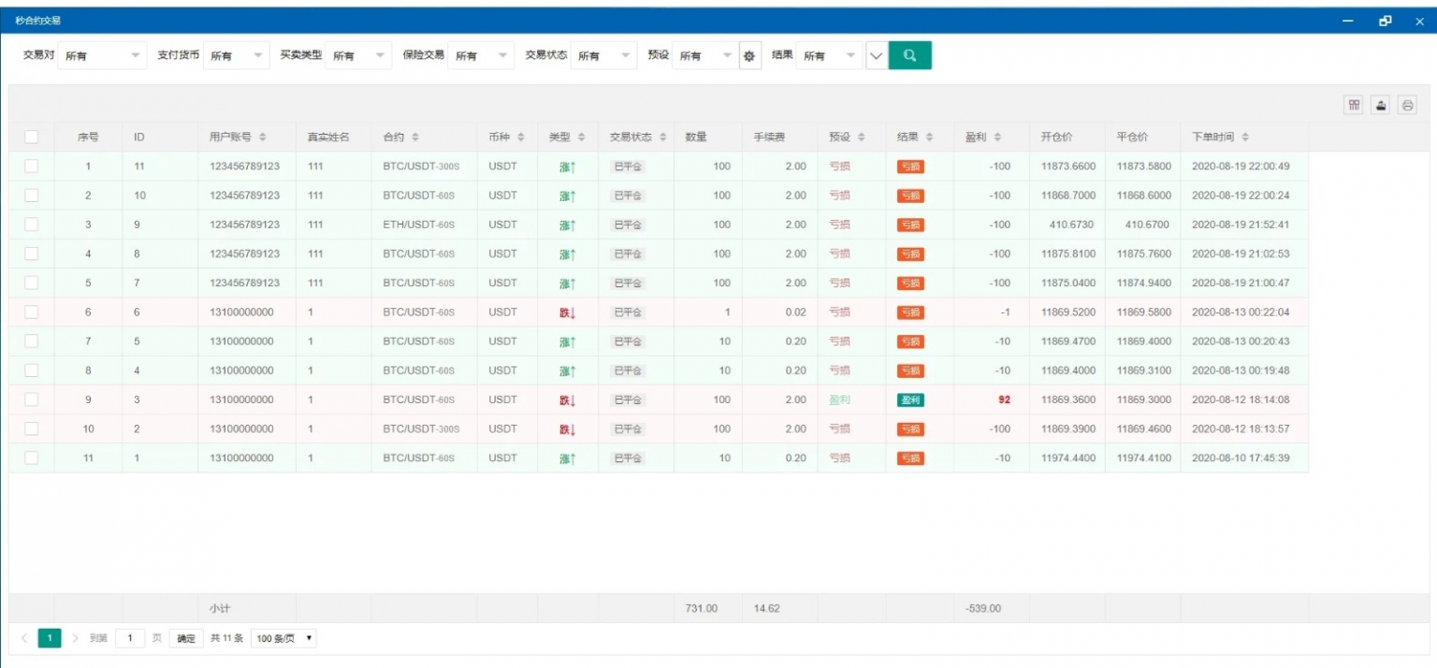
Task: Select page 1 in pagination
Action: click(50, 638)
